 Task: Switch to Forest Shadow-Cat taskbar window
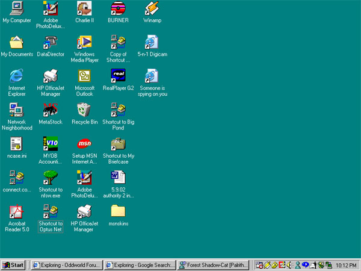point(214,264)
